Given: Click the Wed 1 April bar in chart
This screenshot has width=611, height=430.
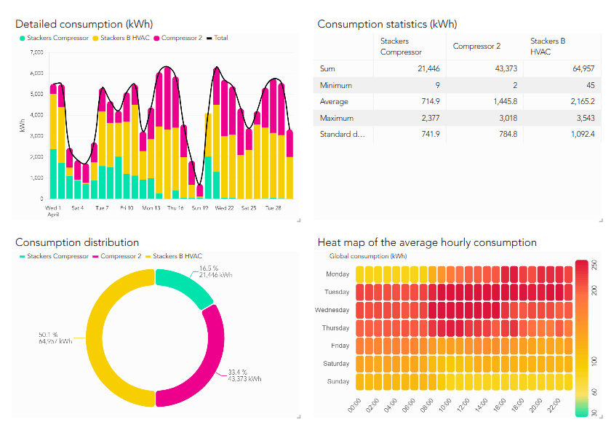Looking at the screenshot, I should tap(53, 141).
